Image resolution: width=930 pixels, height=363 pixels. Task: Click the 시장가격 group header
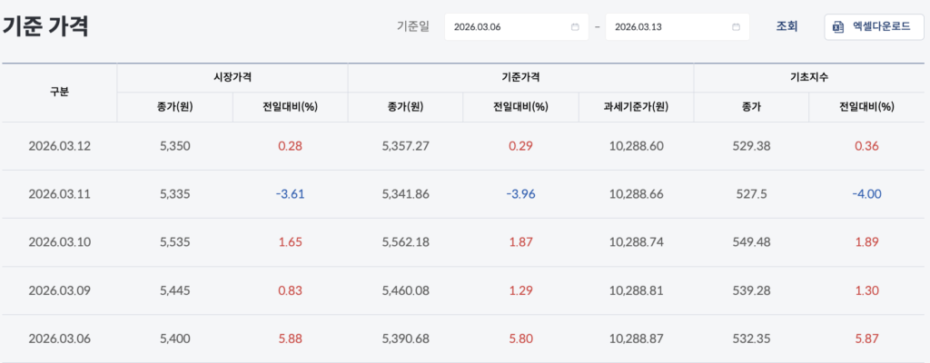pos(232,78)
